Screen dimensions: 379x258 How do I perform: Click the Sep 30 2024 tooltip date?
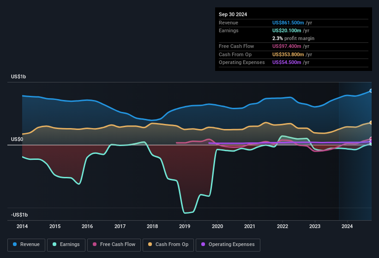coord(233,14)
